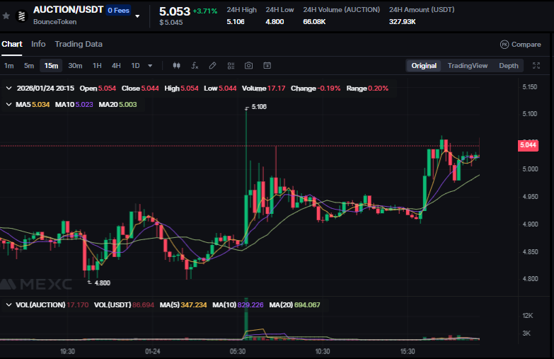Open the chart settings list icon

pos(231,66)
